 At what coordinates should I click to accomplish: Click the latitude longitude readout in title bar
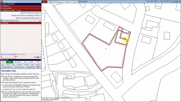(159, 2)
